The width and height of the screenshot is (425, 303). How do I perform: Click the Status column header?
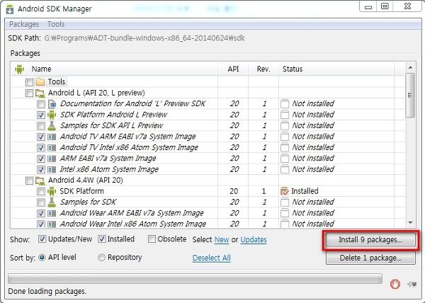tap(336, 69)
